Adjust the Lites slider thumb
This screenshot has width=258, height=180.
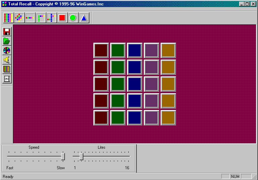click(x=81, y=156)
